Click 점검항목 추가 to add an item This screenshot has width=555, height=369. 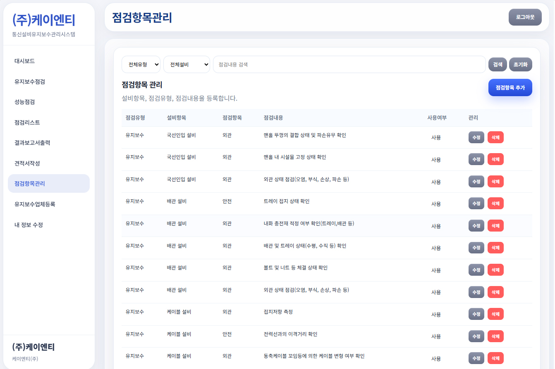coord(510,88)
